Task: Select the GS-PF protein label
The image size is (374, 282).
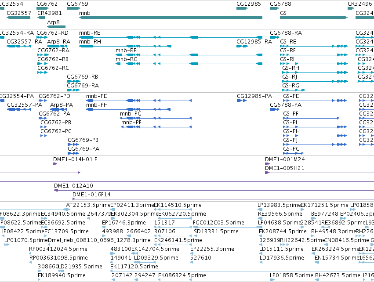Action: click(291, 114)
